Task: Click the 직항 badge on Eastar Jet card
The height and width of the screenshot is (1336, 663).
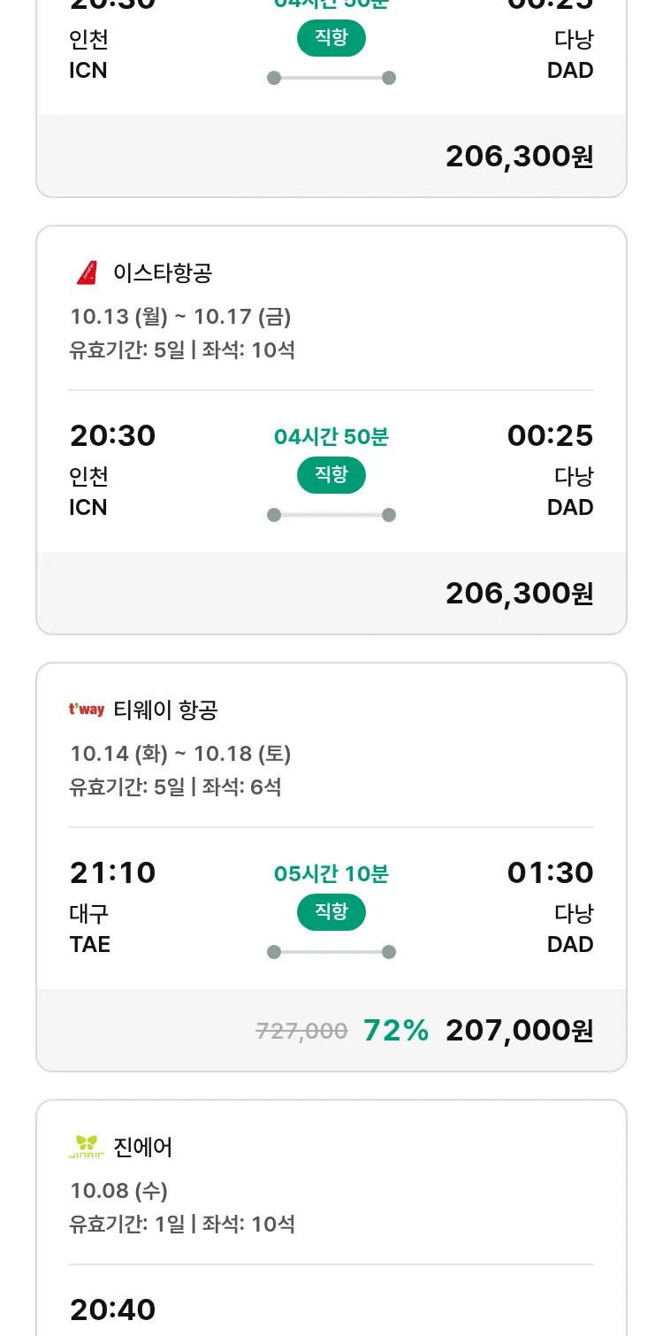Action: tap(331, 475)
